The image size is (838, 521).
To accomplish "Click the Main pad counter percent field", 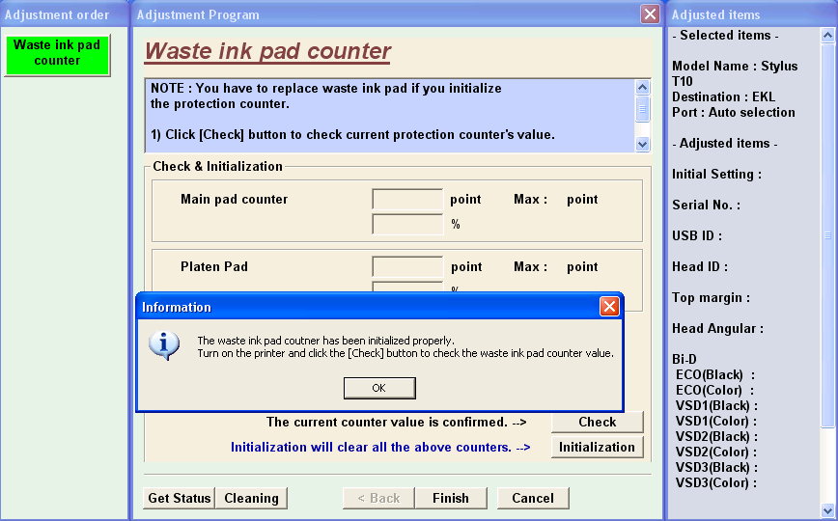I will click(x=407, y=225).
